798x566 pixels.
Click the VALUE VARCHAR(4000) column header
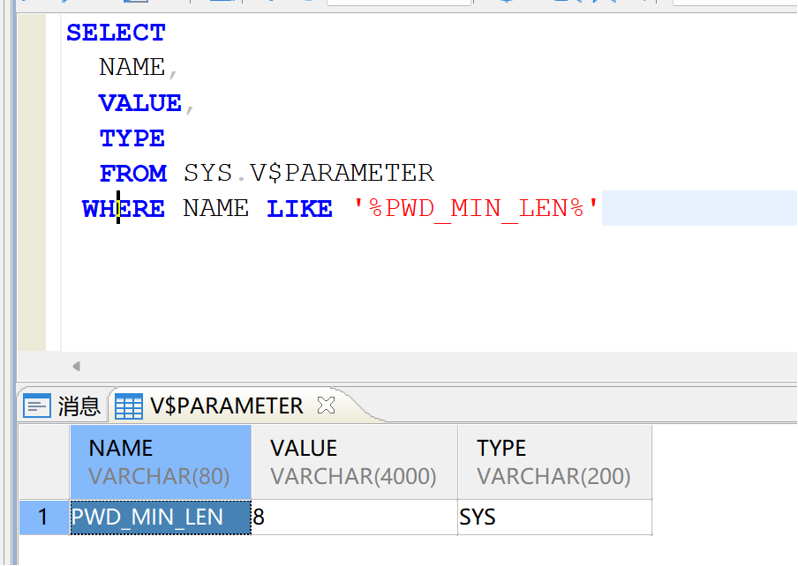pos(355,462)
